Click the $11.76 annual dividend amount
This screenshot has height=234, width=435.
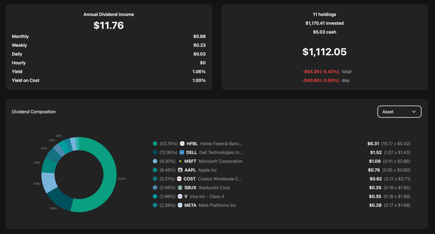(x=108, y=25)
